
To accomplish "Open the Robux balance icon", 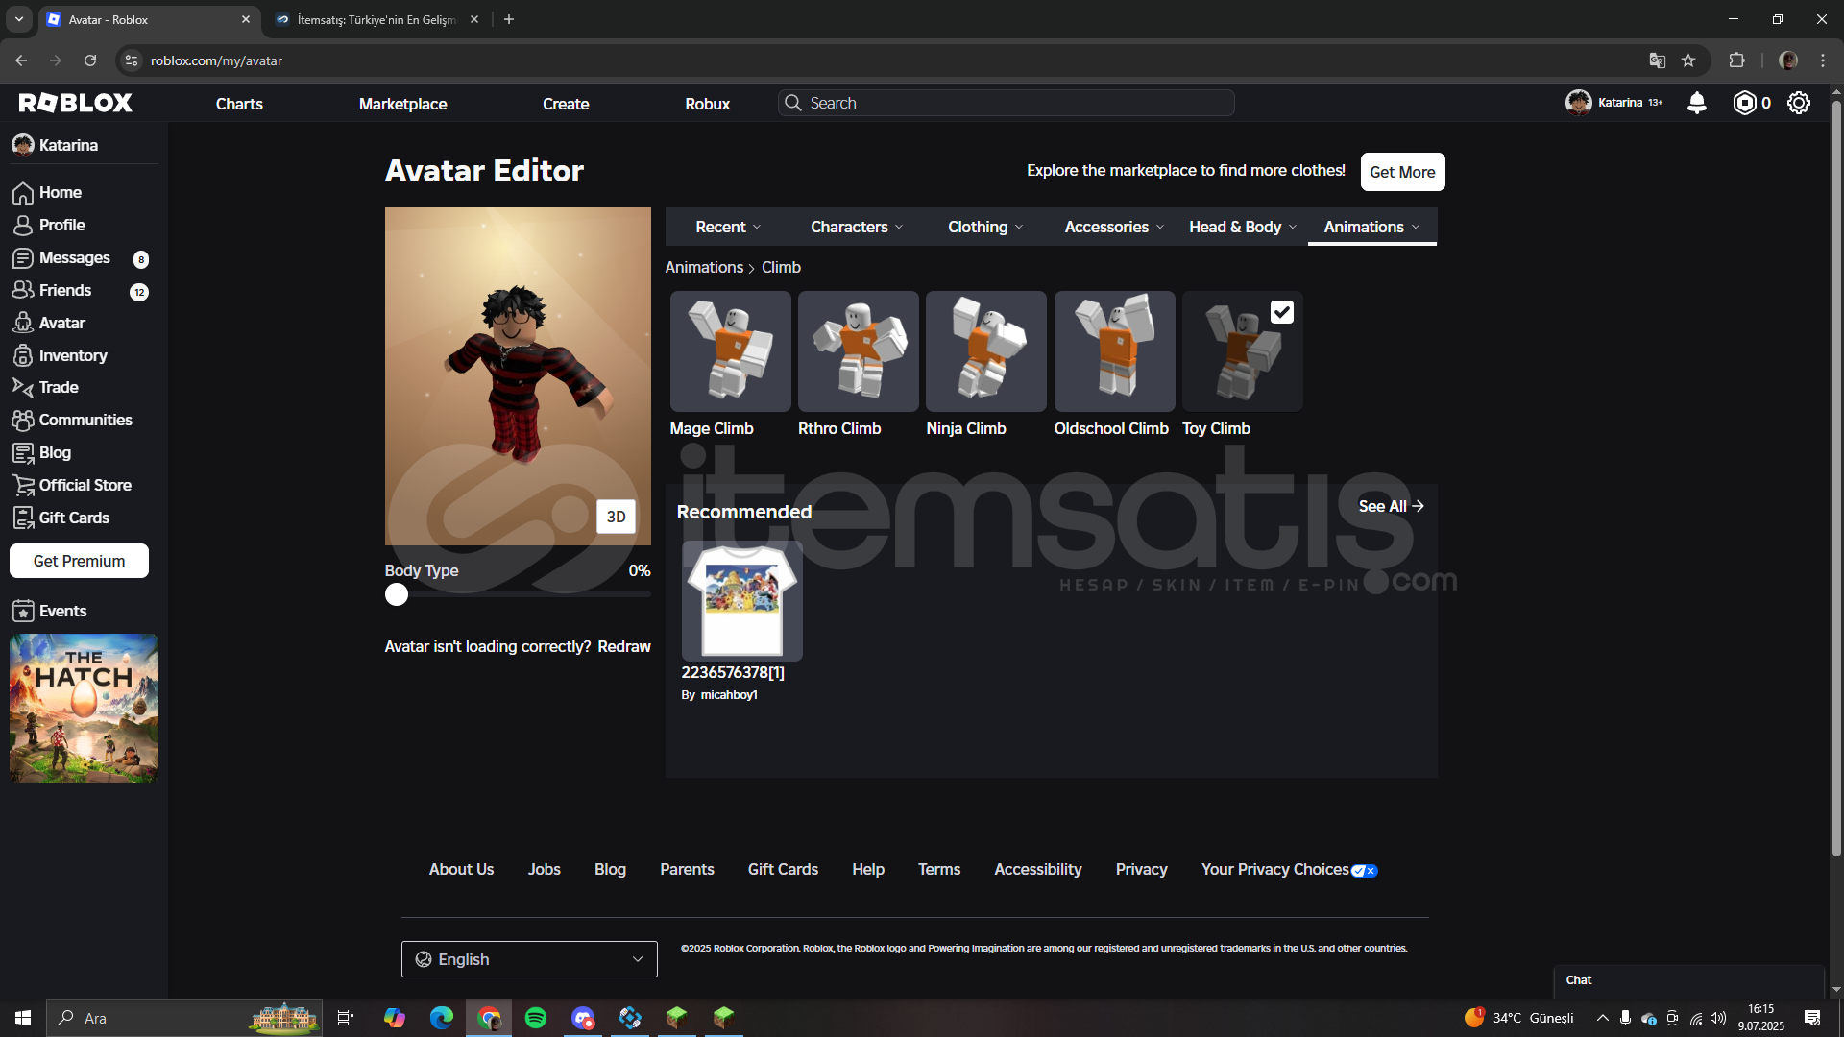I will tap(1744, 103).
